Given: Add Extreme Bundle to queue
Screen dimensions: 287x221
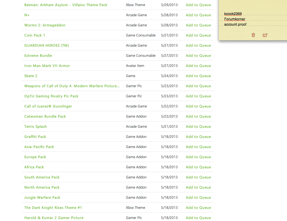Looking at the screenshot, I should pyautogui.click(x=198, y=56).
